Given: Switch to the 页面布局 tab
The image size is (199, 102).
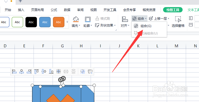Looking at the screenshot, I should click(x=38, y=10).
